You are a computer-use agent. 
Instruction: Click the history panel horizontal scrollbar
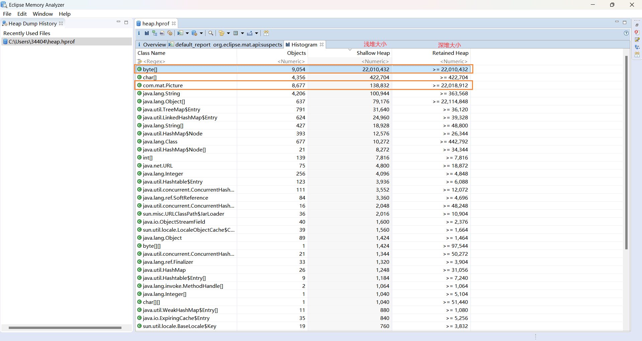pos(65,328)
